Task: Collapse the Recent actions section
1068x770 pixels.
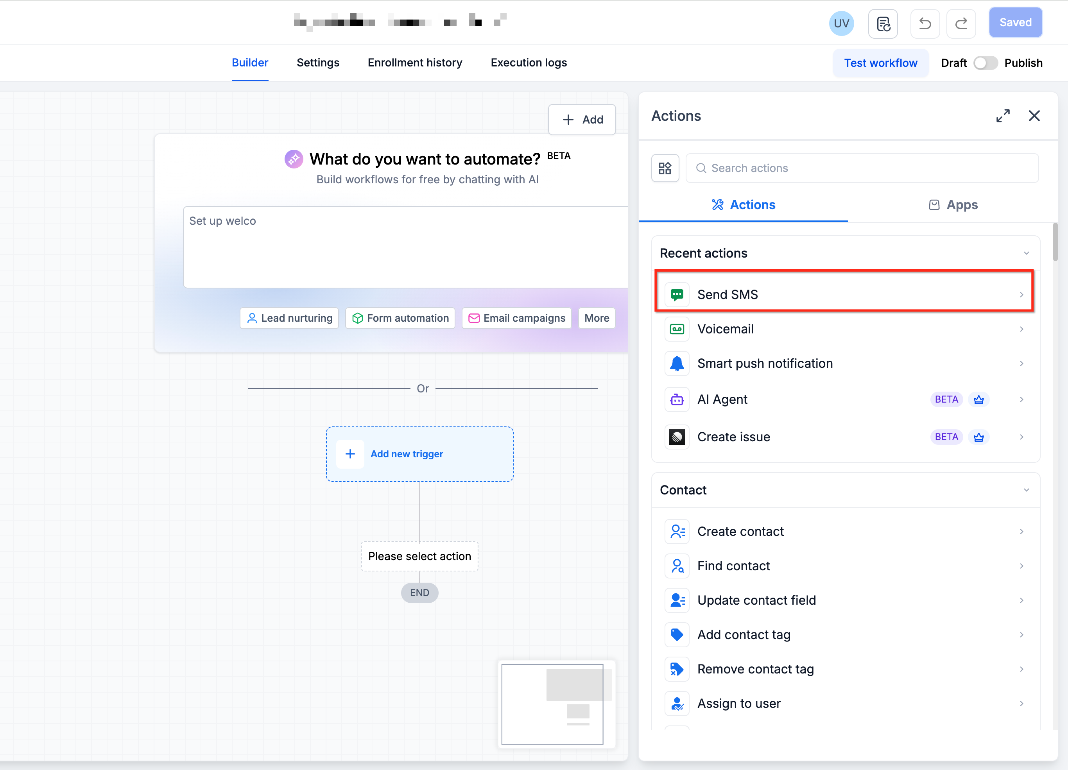Action: (x=1026, y=253)
